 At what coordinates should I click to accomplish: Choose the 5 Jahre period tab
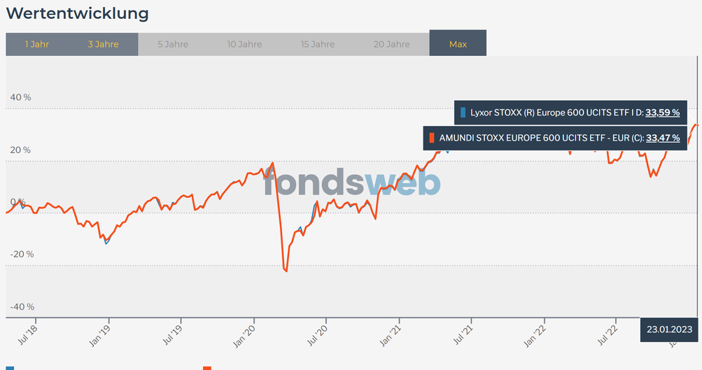pos(172,44)
